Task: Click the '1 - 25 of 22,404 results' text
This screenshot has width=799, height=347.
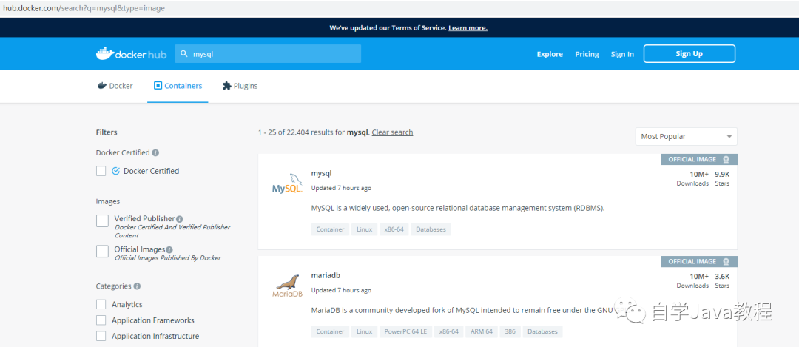Action: tap(300, 132)
